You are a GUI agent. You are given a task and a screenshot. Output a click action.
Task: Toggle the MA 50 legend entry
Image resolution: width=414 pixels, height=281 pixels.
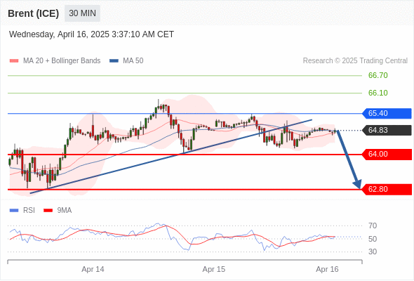pyautogui.click(x=126, y=61)
